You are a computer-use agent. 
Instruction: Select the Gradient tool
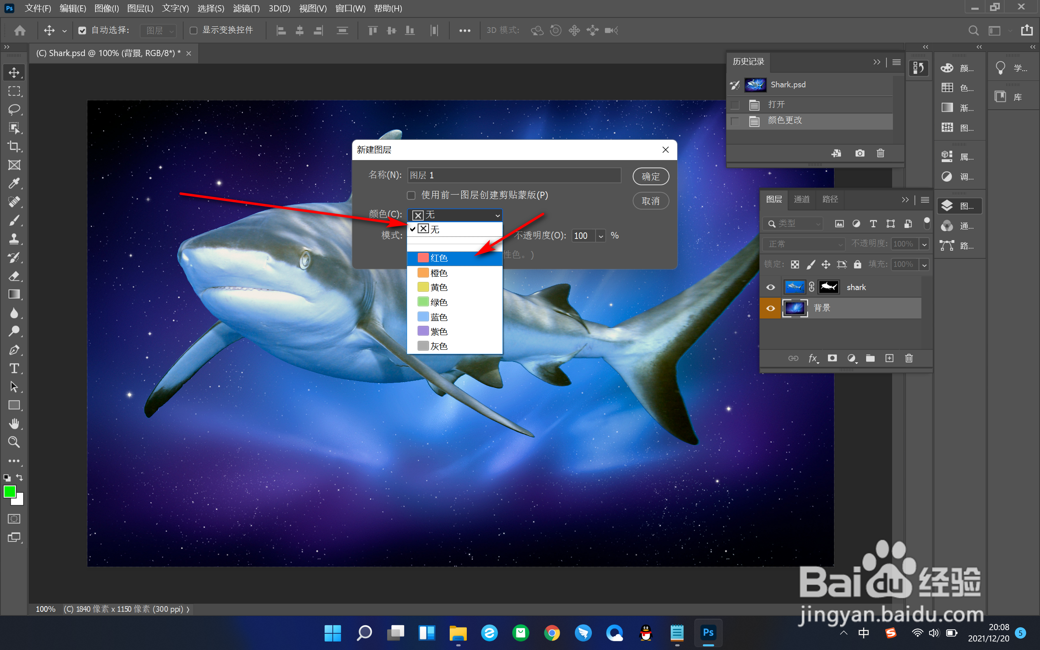click(14, 295)
